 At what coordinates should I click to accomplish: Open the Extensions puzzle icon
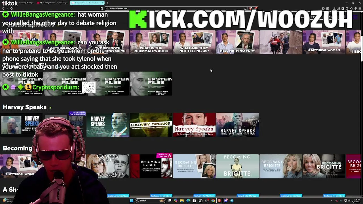323,8
